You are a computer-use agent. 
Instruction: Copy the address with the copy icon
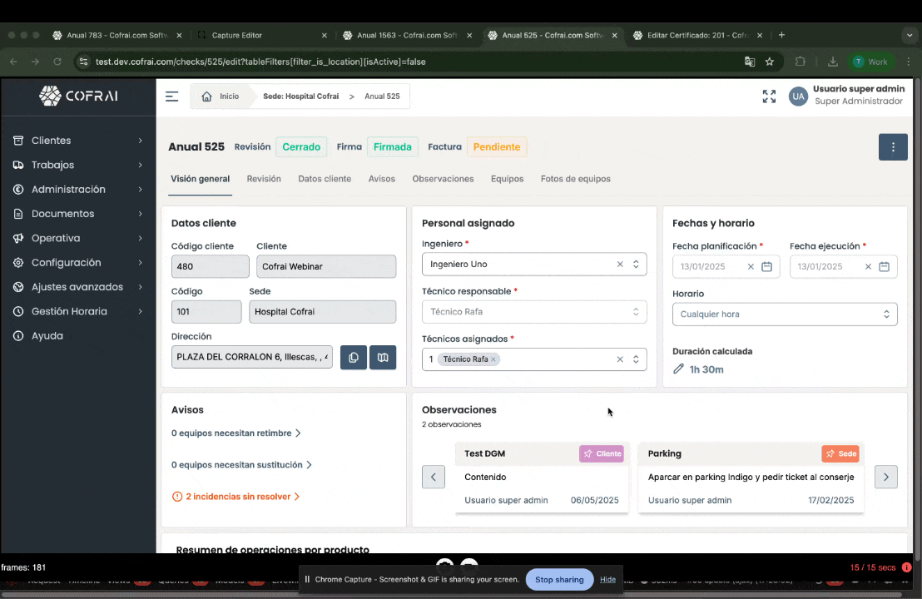click(354, 358)
